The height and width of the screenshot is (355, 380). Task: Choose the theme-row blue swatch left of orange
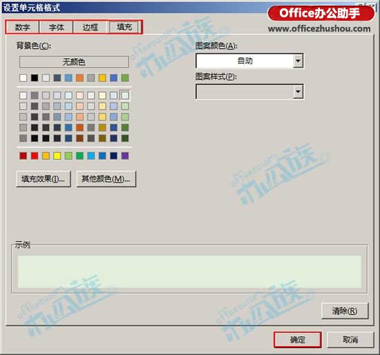[x=68, y=78]
